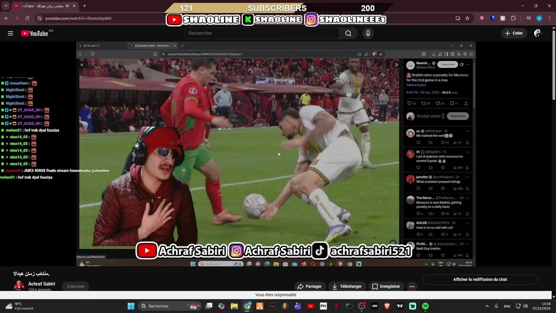Toggle the Enregistrer save button

click(x=386, y=286)
